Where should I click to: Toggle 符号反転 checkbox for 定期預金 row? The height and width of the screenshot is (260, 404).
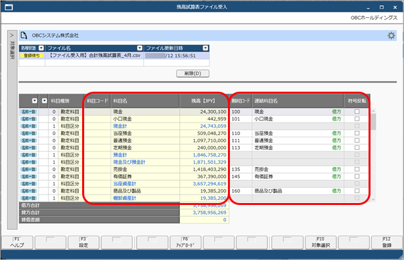coord(357,148)
